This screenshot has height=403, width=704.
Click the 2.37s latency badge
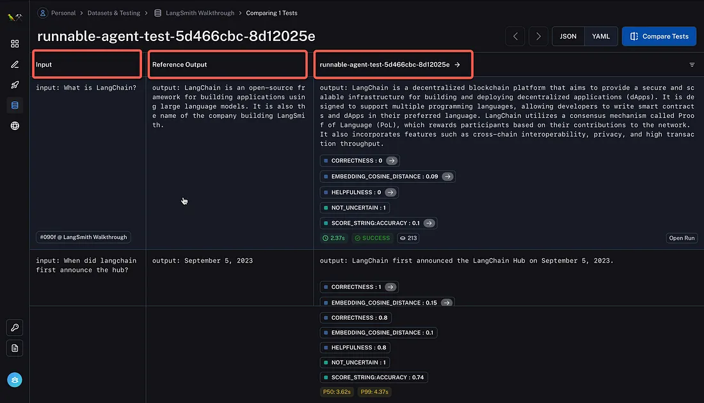point(333,238)
